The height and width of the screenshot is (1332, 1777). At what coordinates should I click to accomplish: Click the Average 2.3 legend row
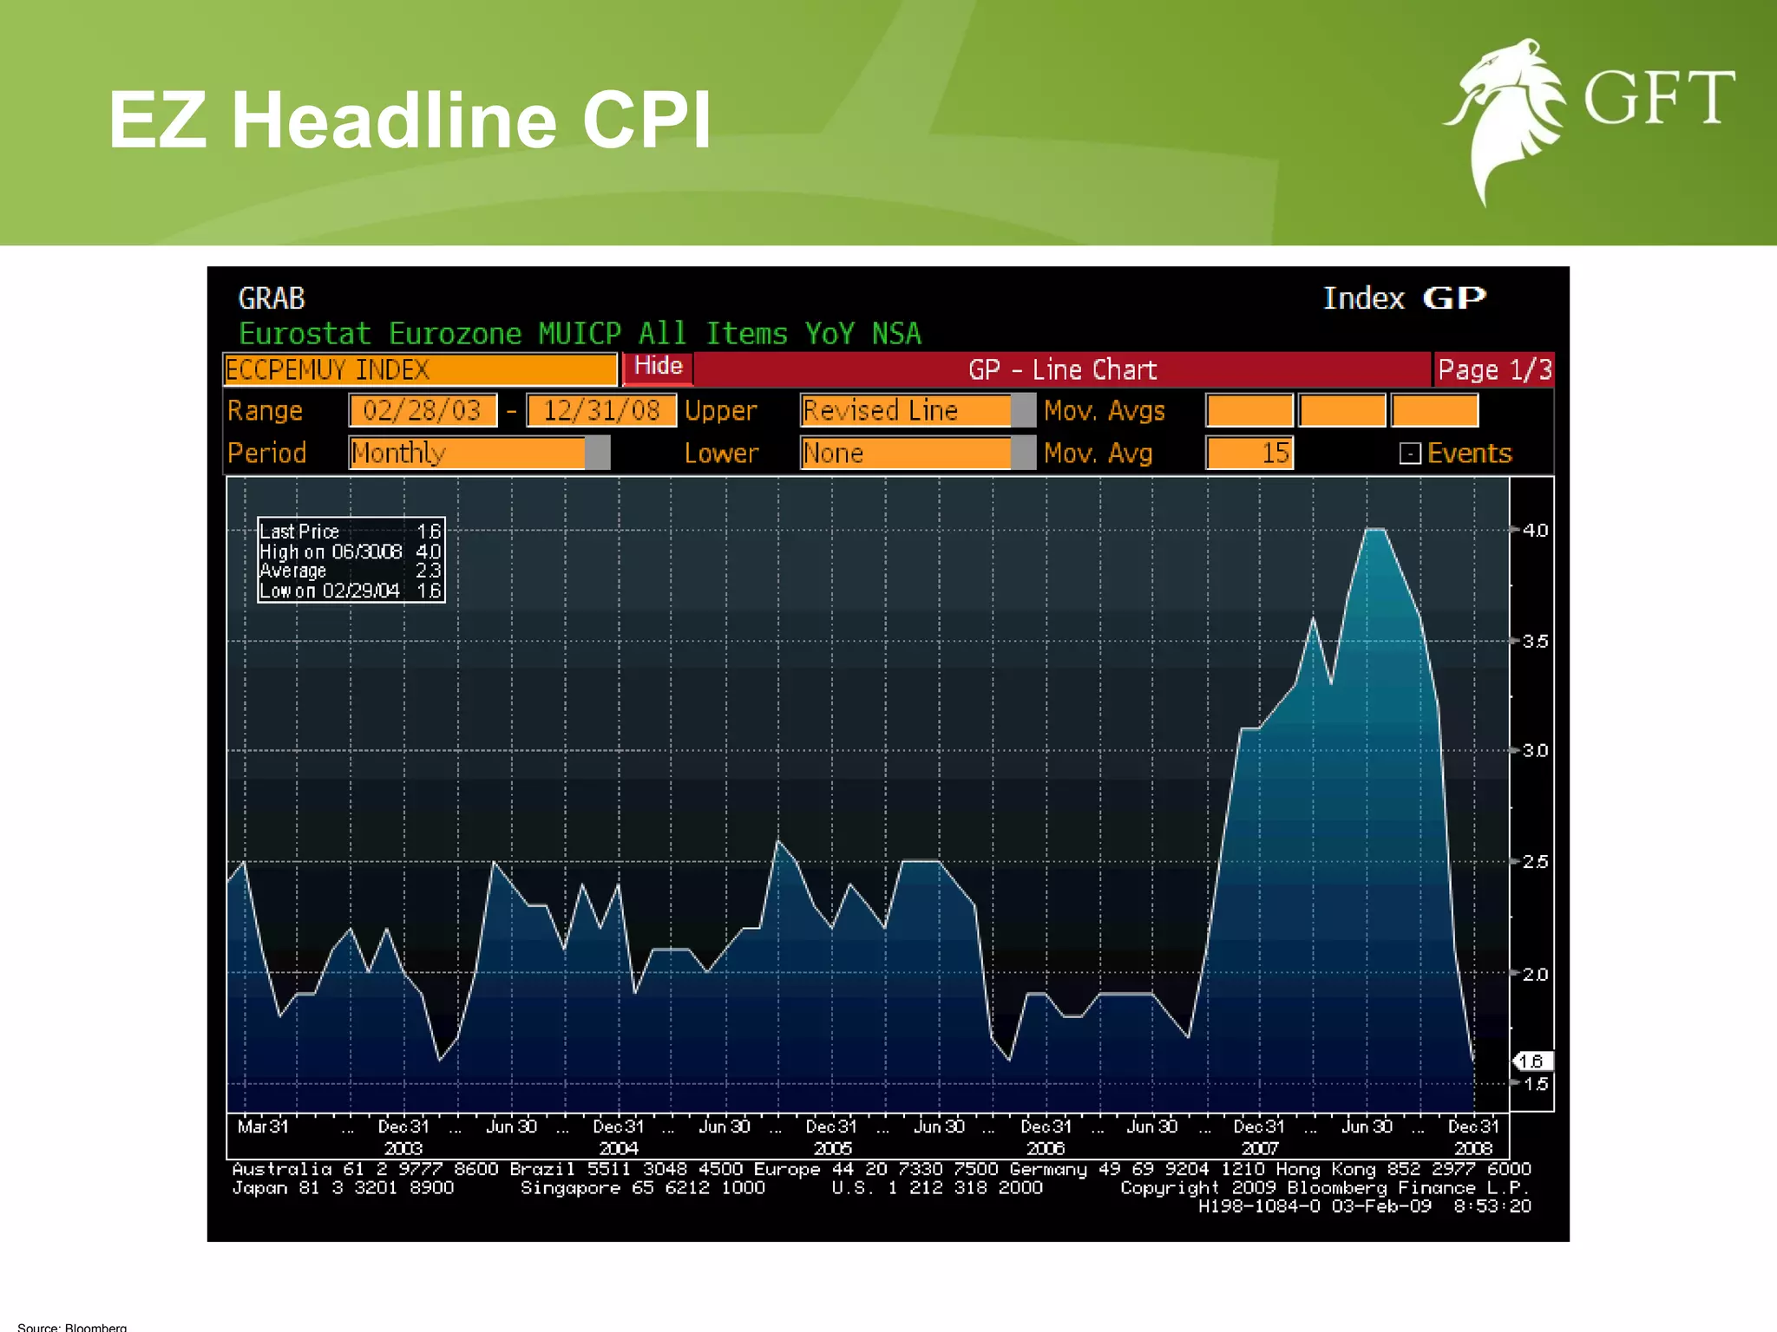click(351, 571)
